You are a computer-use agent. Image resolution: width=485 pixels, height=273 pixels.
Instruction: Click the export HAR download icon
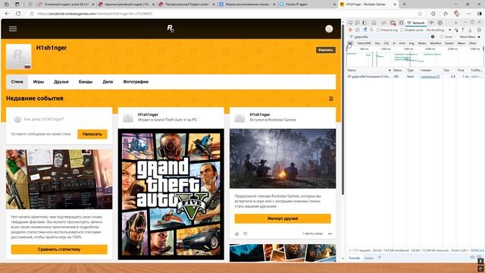[x=470, y=30]
